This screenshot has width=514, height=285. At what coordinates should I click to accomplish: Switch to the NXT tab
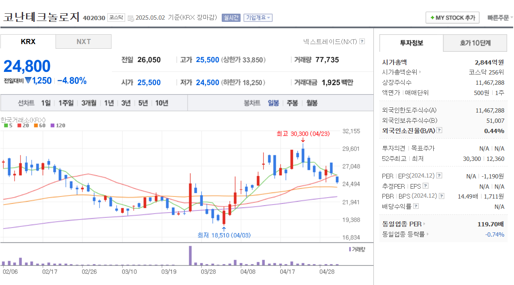[83, 42]
